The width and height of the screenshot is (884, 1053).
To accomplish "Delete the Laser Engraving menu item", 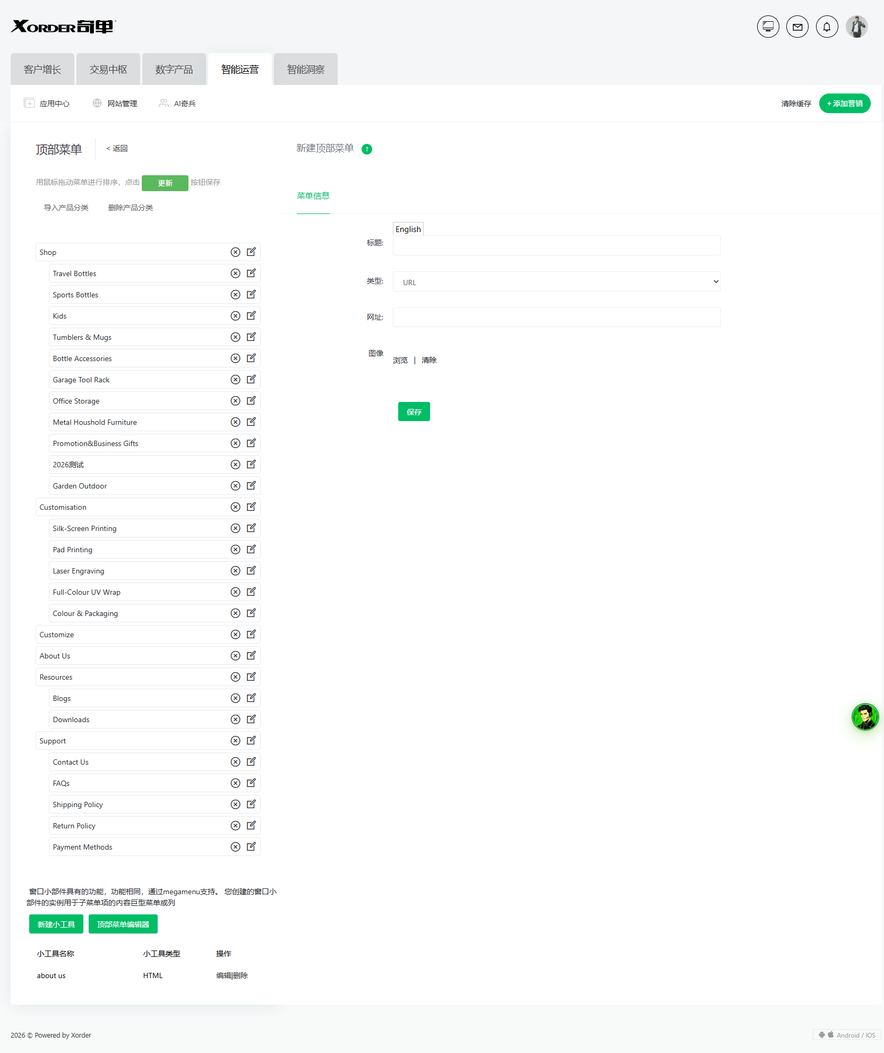I will point(235,571).
